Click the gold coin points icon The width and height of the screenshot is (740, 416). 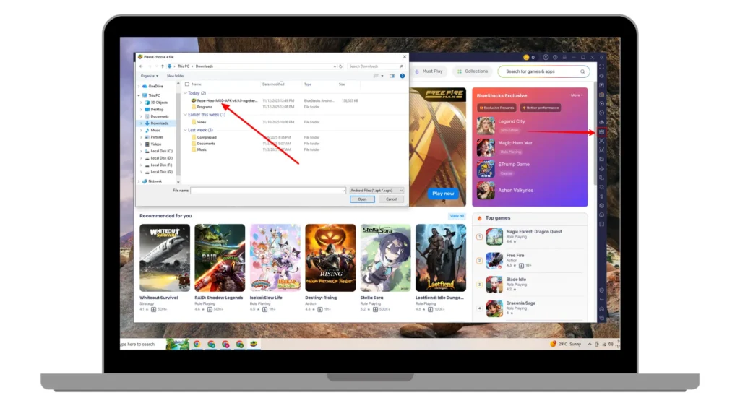pyautogui.click(x=526, y=58)
